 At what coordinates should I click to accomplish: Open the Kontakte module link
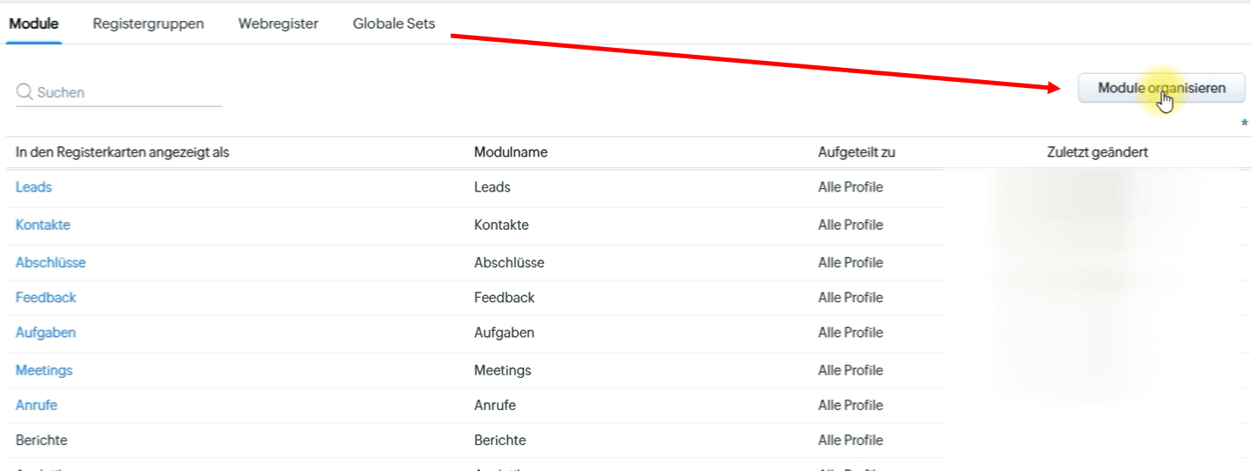point(43,225)
